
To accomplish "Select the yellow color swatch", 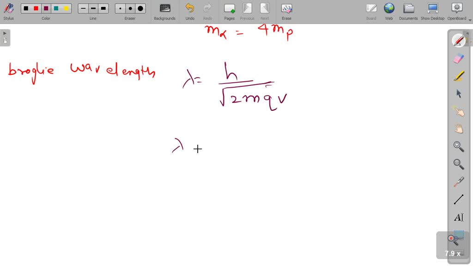I will point(66,8).
